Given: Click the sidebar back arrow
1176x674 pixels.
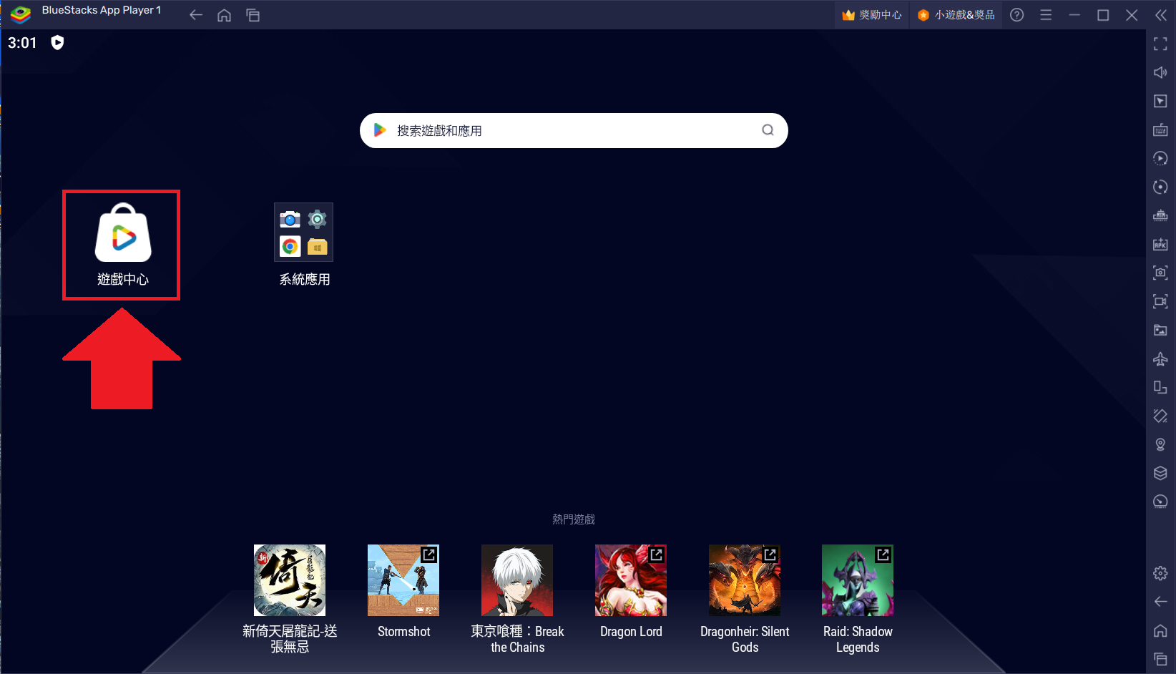Looking at the screenshot, I should [x=1160, y=602].
